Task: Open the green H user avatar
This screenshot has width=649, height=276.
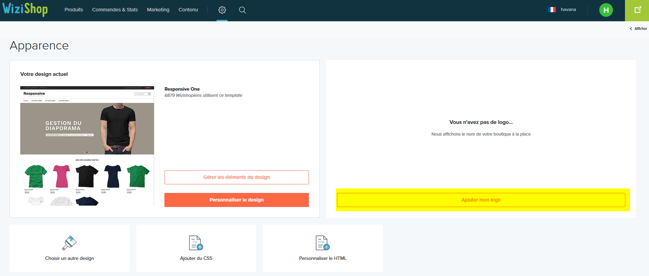Action: pos(606,10)
